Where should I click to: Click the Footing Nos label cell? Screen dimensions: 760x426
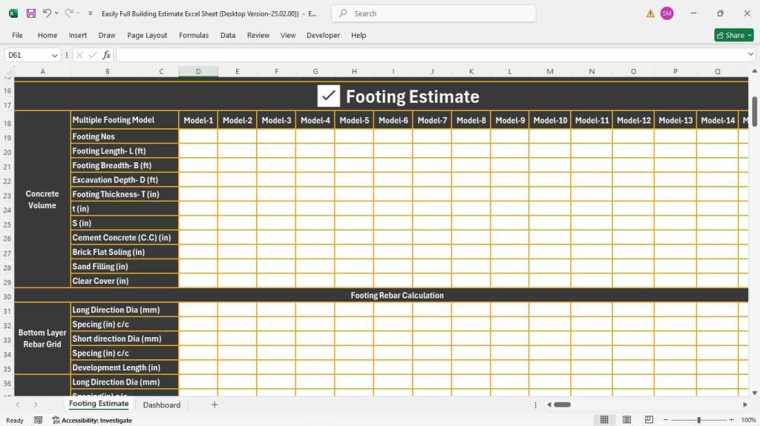tap(125, 136)
